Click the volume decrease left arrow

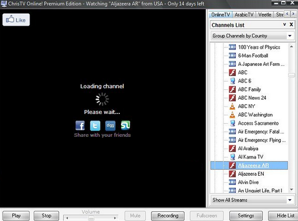click(67, 218)
